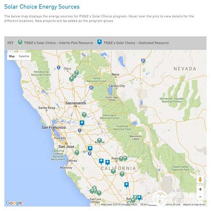
Task: Click the green Interim Pool Resource key icon
Action: tap(20, 43)
